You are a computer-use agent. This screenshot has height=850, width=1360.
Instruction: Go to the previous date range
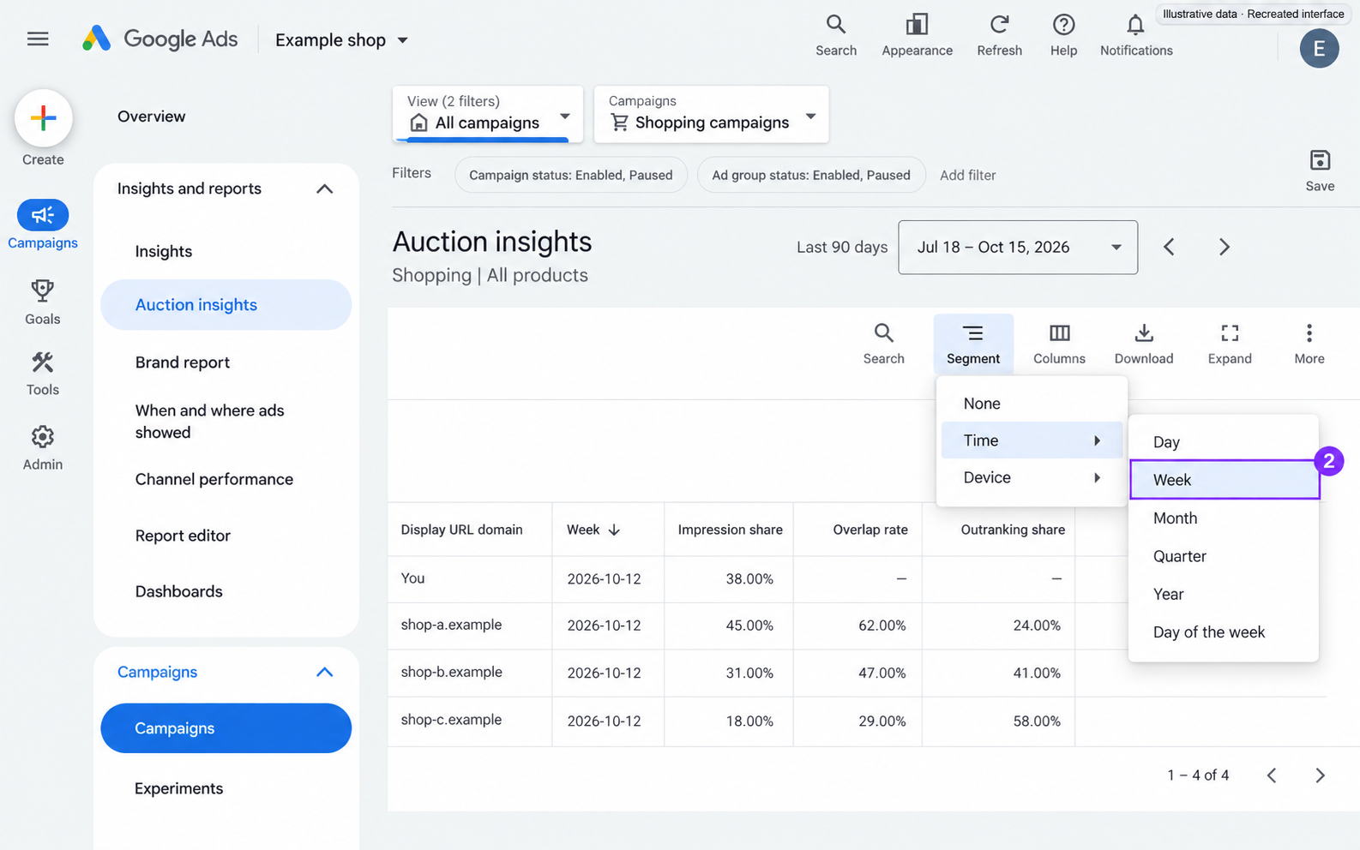tap(1169, 247)
